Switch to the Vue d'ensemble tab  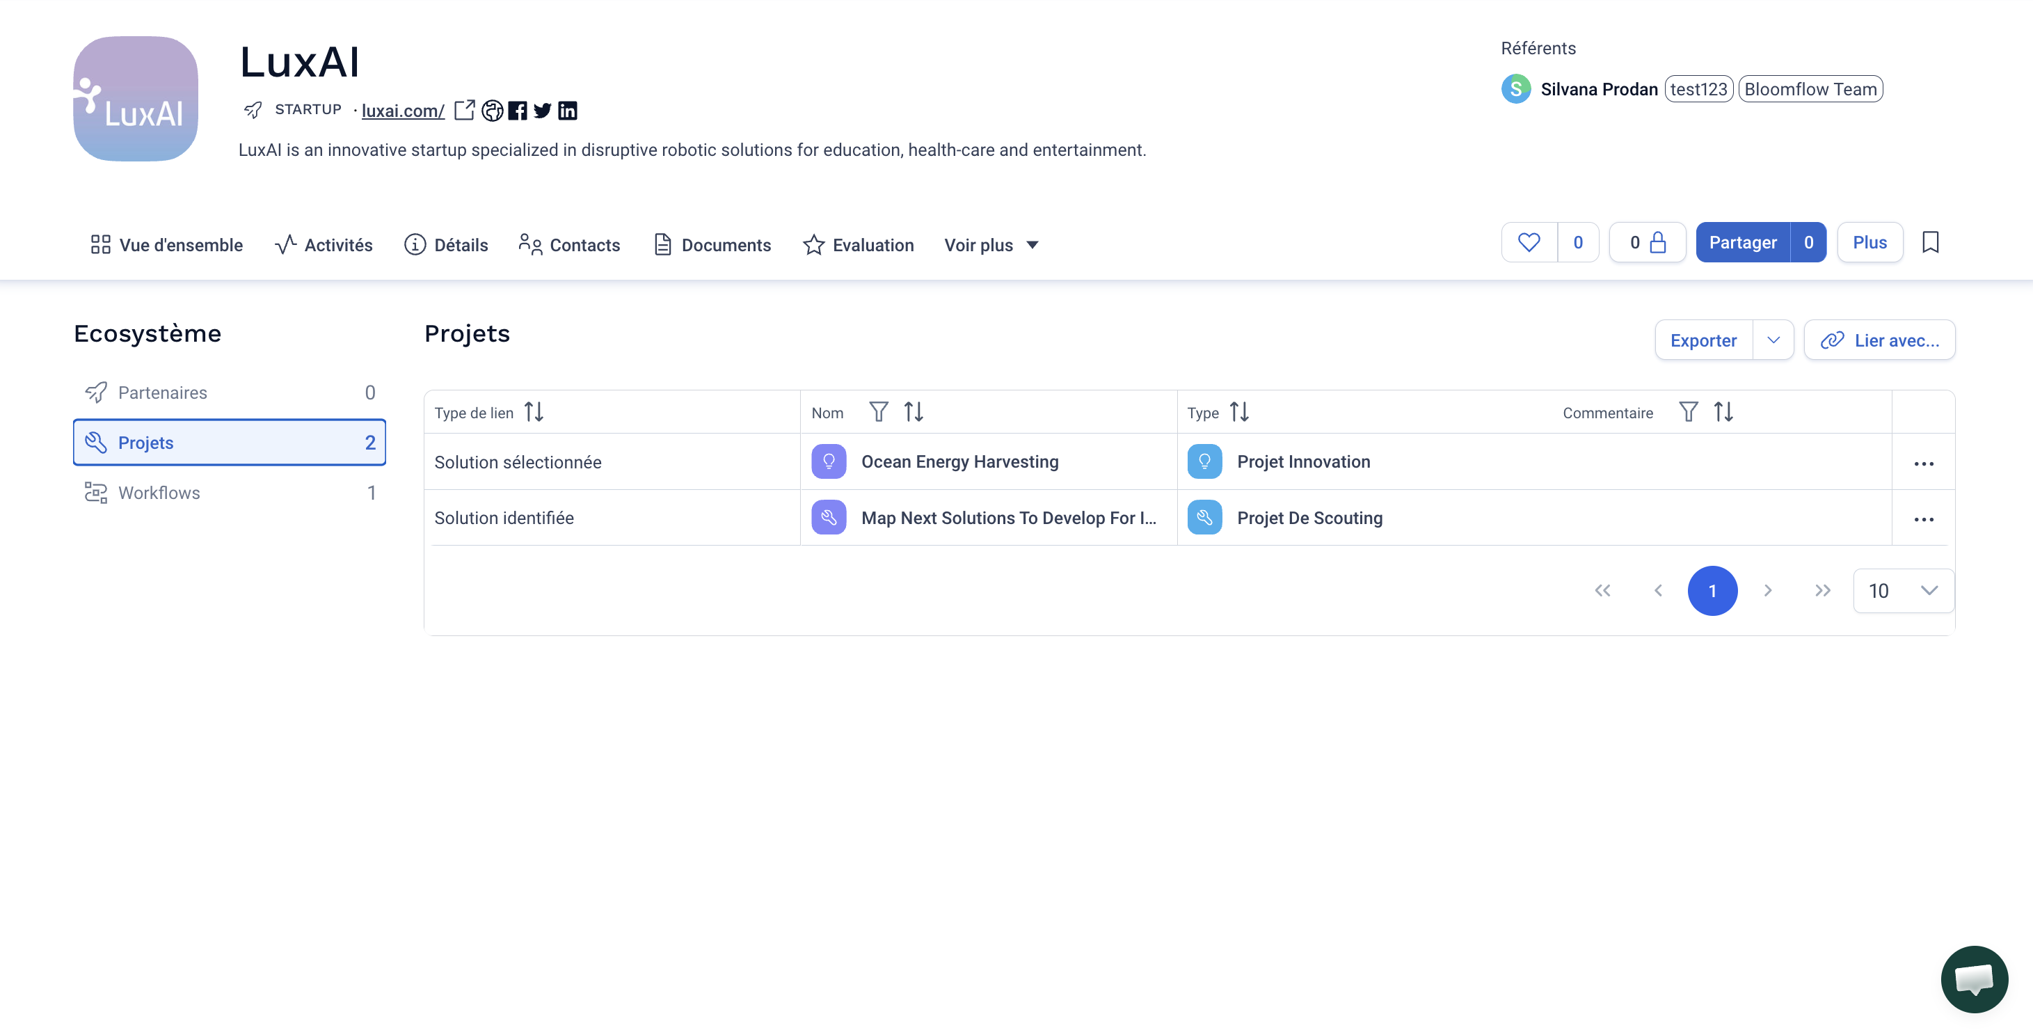(x=166, y=246)
